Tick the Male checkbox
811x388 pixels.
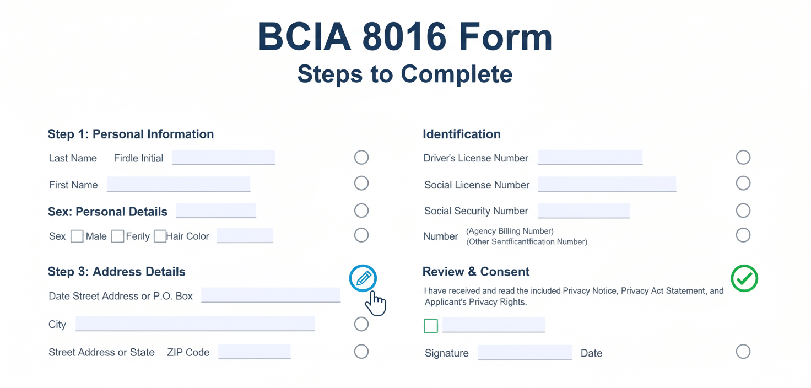pos(77,236)
